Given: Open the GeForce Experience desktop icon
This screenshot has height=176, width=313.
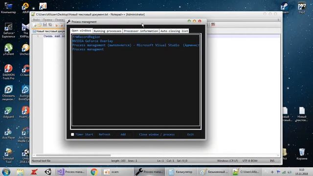Looking at the screenshot, I should click(x=8, y=30).
